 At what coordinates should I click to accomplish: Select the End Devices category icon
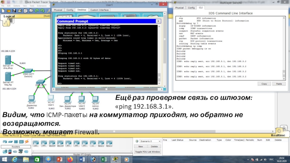[5, 151]
